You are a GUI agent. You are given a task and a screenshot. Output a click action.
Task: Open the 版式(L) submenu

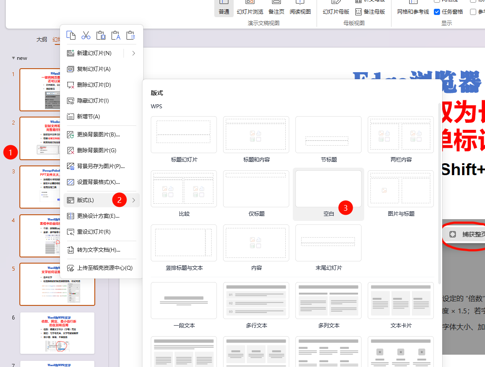(x=101, y=200)
